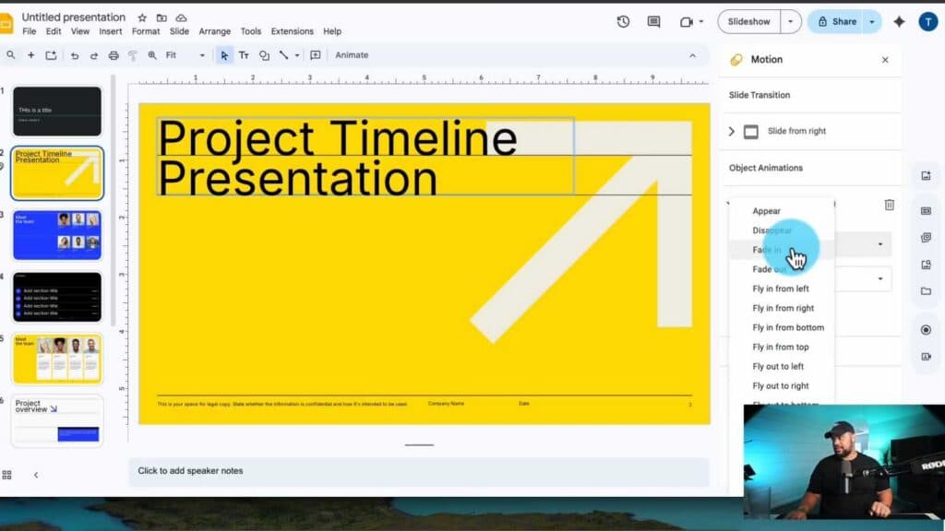
Task: Click the move to folder icon
Action: coord(161,18)
